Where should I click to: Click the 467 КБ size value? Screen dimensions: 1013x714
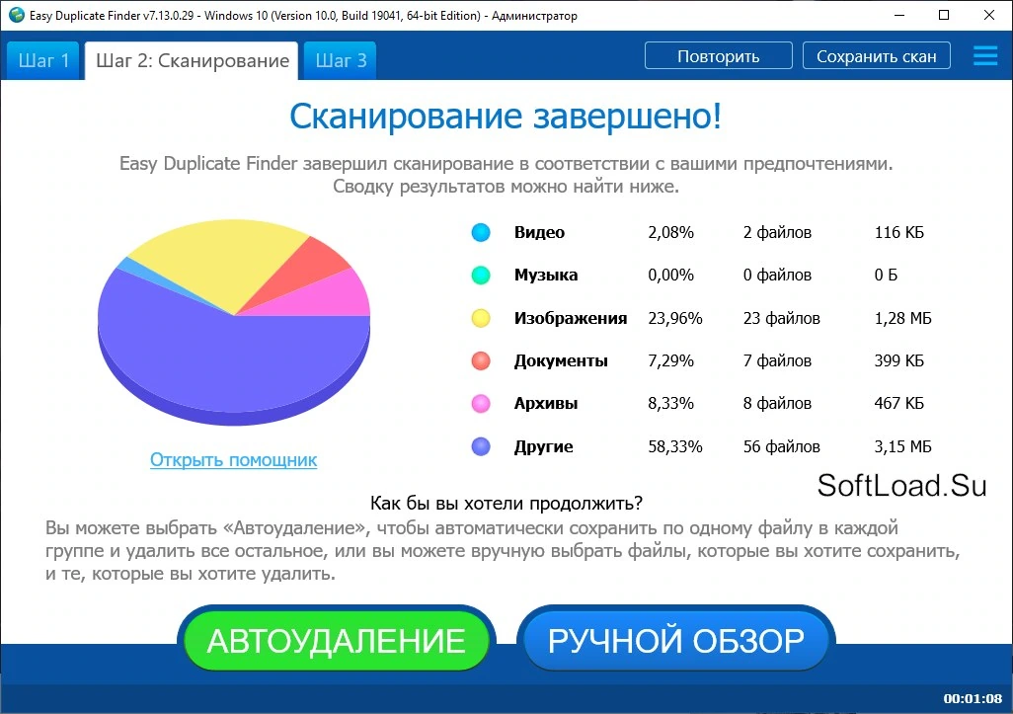coord(899,403)
